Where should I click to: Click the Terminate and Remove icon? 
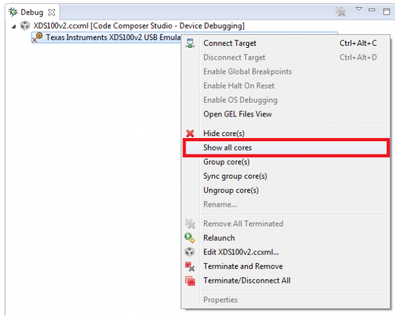coord(190,266)
